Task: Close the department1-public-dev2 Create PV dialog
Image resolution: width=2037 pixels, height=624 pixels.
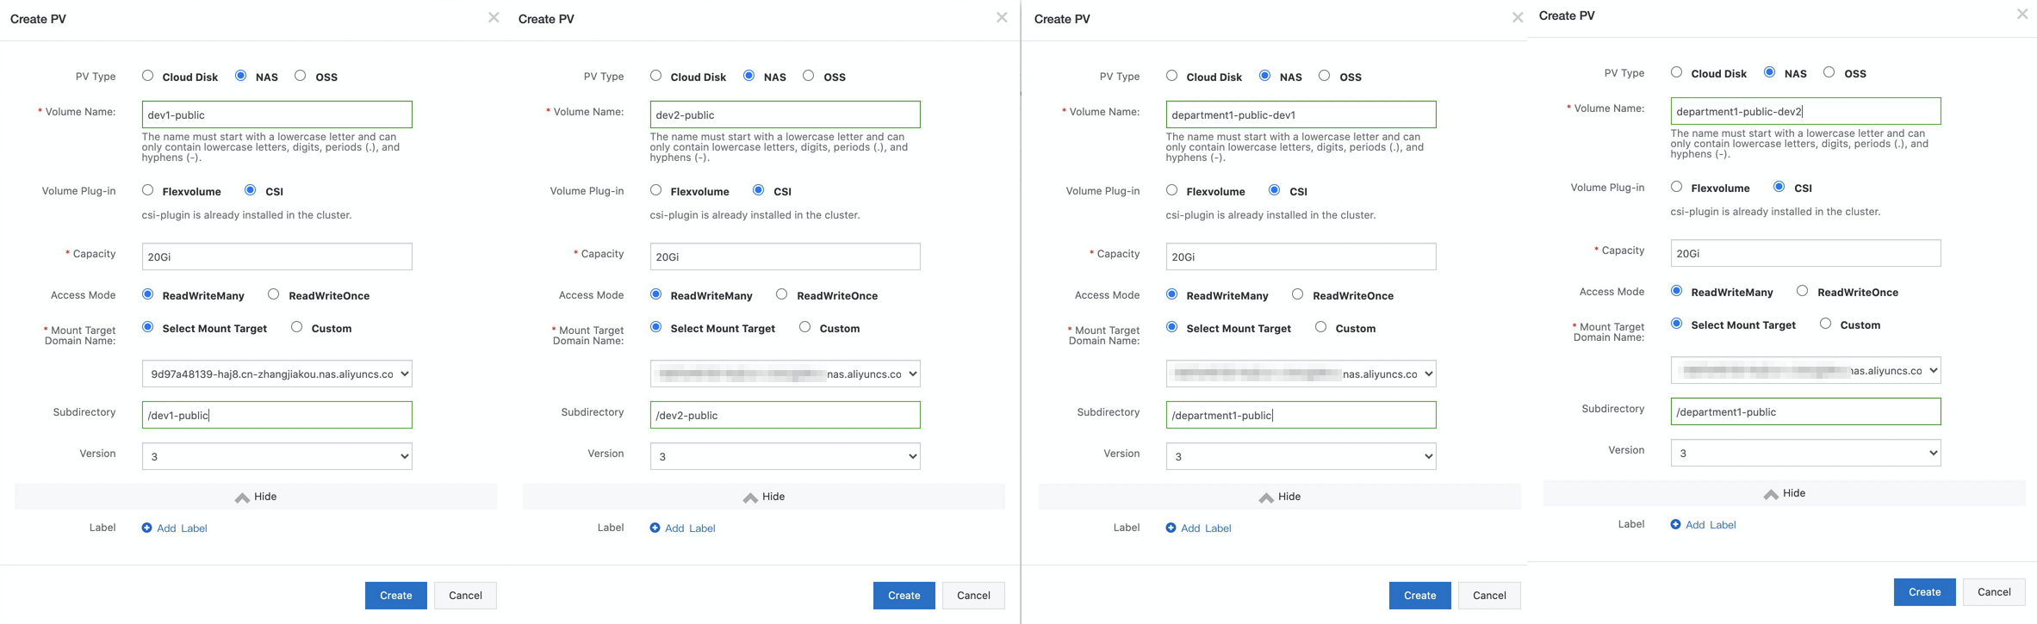Action: (x=2022, y=14)
